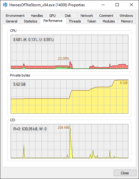Click the Performance tab
The width and height of the screenshot is (139, 179).
click(x=53, y=21)
